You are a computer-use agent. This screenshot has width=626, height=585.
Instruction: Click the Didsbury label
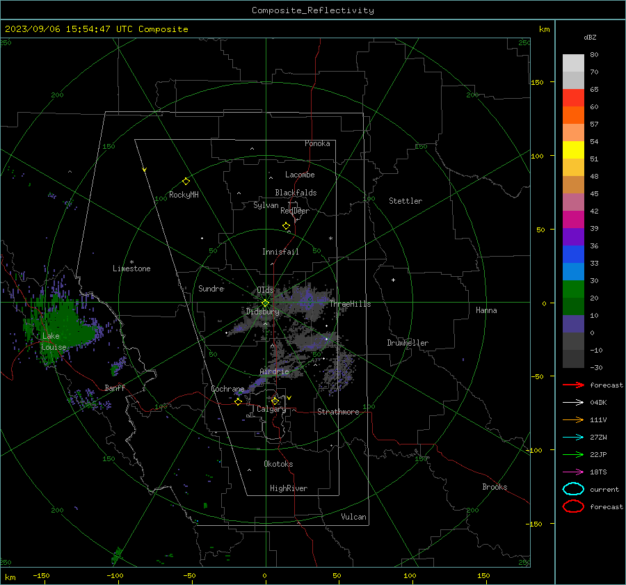tap(262, 312)
